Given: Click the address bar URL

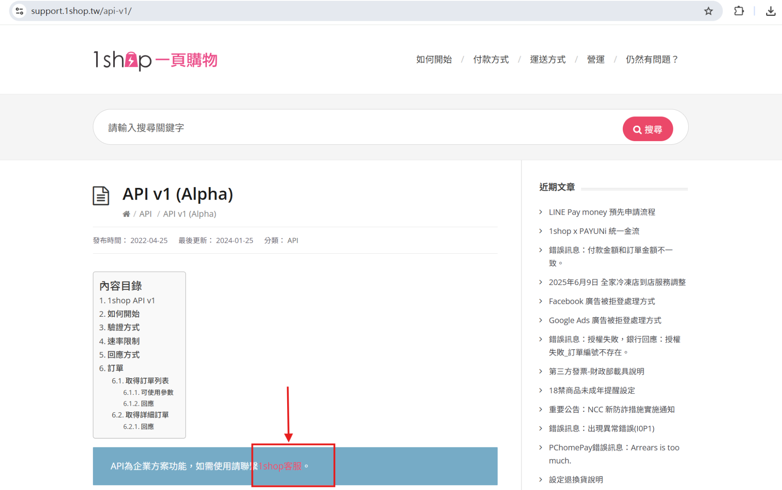Looking at the screenshot, I should tap(81, 11).
